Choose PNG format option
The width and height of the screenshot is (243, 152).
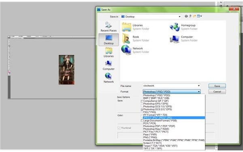click(174, 137)
